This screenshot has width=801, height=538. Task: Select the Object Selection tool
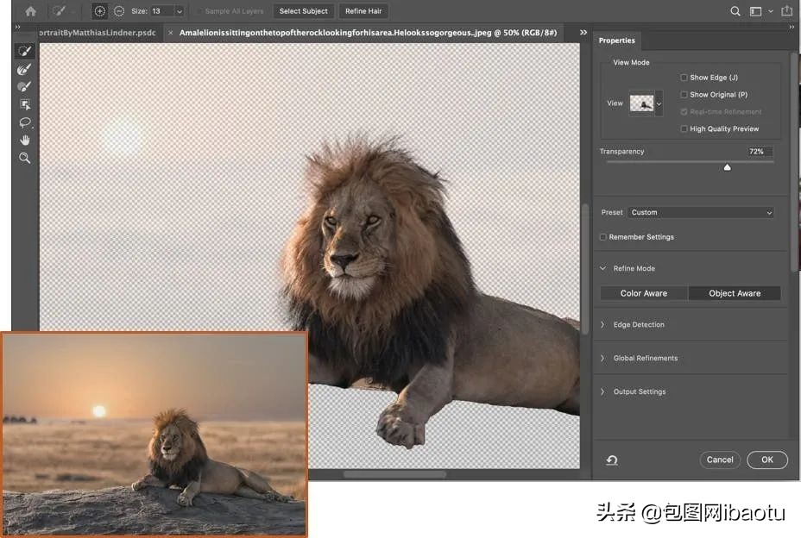[x=24, y=103]
